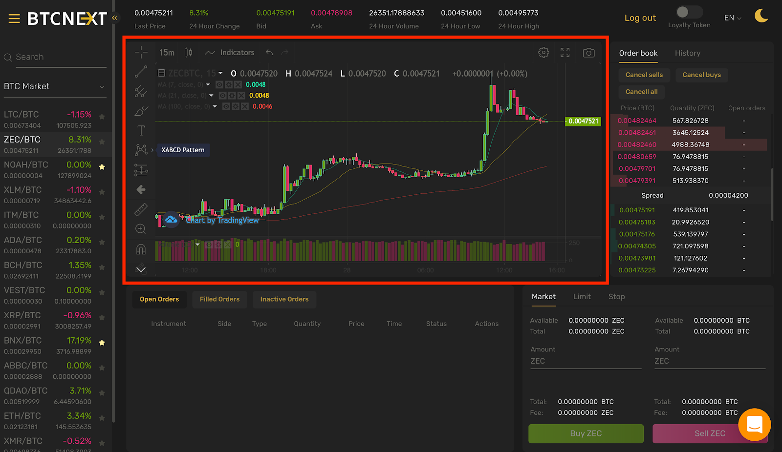Switch to light theme via moon icon

click(761, 16)
